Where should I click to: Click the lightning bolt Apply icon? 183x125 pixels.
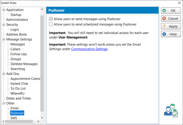(164, 26)
